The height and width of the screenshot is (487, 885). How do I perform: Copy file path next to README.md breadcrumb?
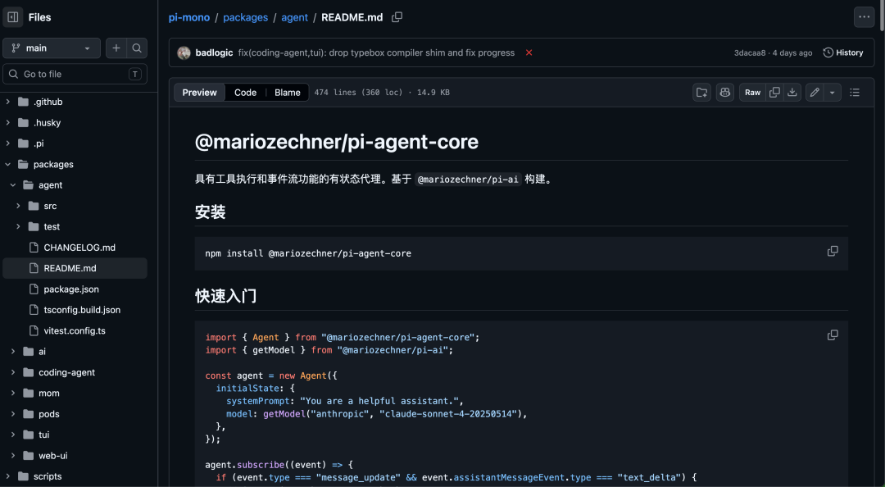(x=397, y=17)
